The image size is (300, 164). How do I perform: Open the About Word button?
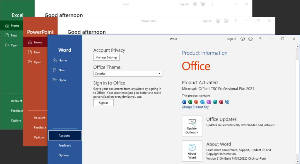pyautogui.click(x=192, y=151)
